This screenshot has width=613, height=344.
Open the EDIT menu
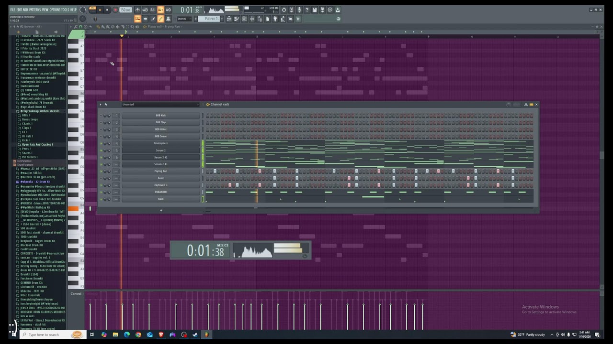point(19,10)
